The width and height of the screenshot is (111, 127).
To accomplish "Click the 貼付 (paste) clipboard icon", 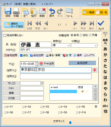I will point(34,11).
